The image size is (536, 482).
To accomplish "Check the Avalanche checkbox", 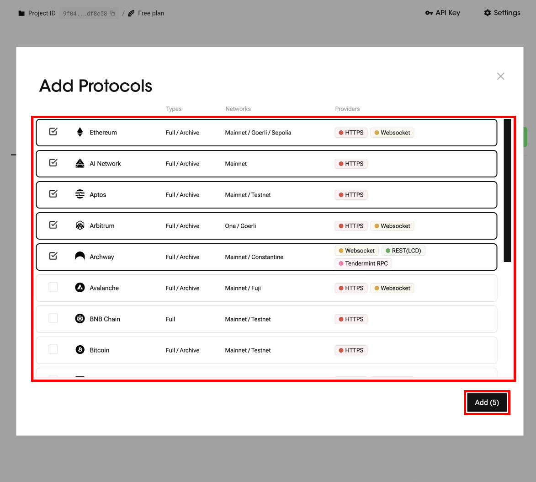I will point(53,287).
